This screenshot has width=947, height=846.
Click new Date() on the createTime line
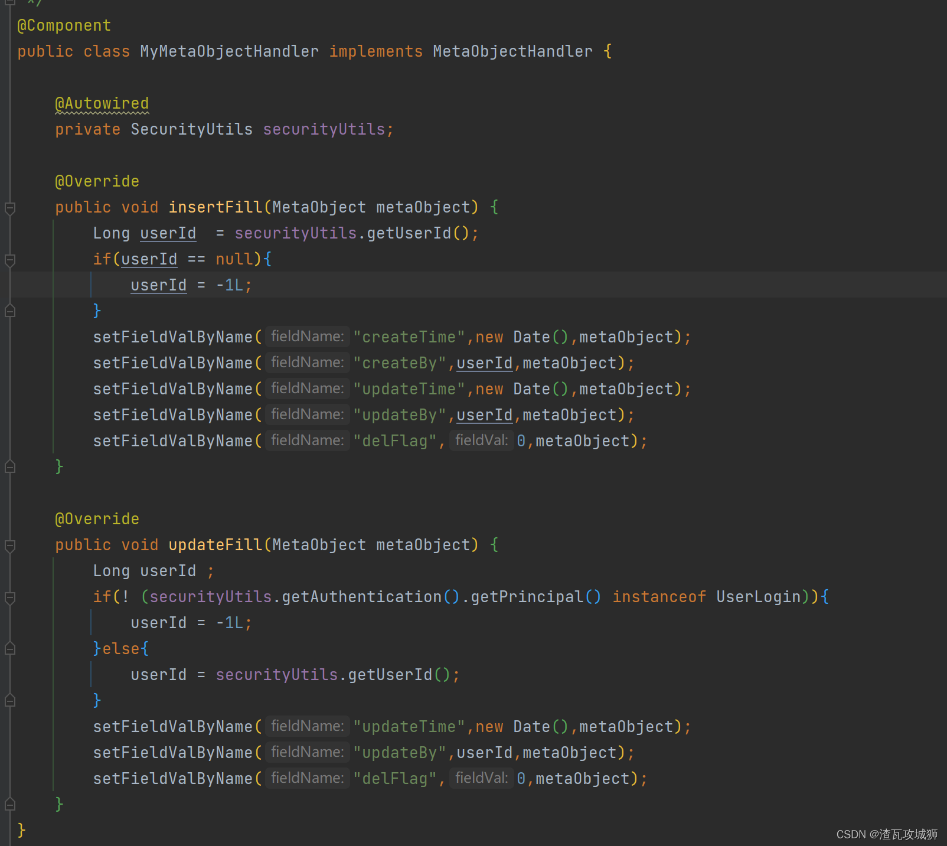click(x=522, y=337)
